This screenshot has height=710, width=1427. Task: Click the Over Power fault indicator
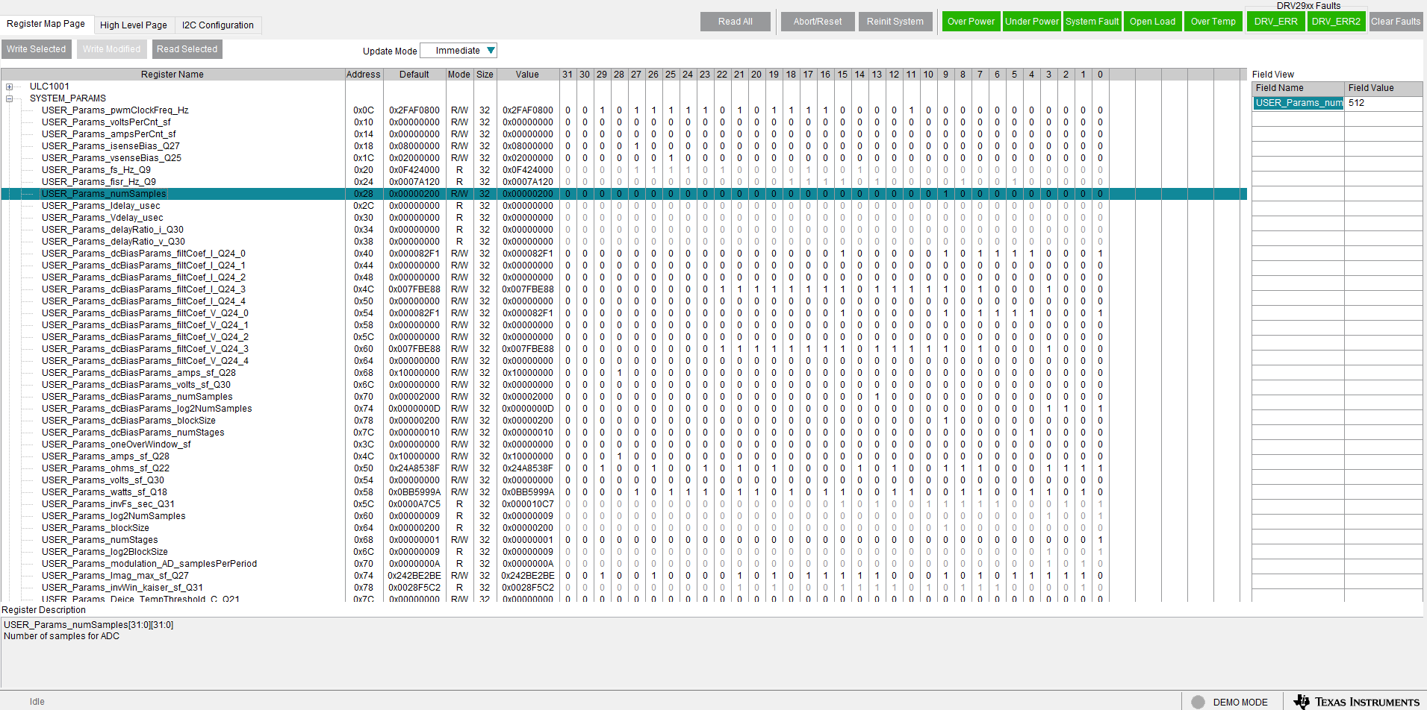(971, 21)
